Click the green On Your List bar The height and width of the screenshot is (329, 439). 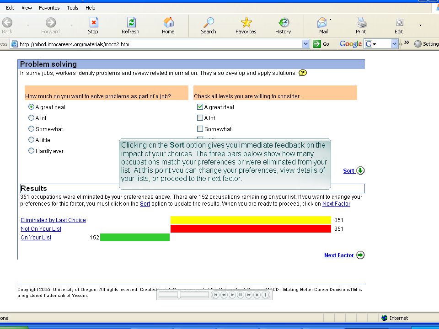pos(134,237)
